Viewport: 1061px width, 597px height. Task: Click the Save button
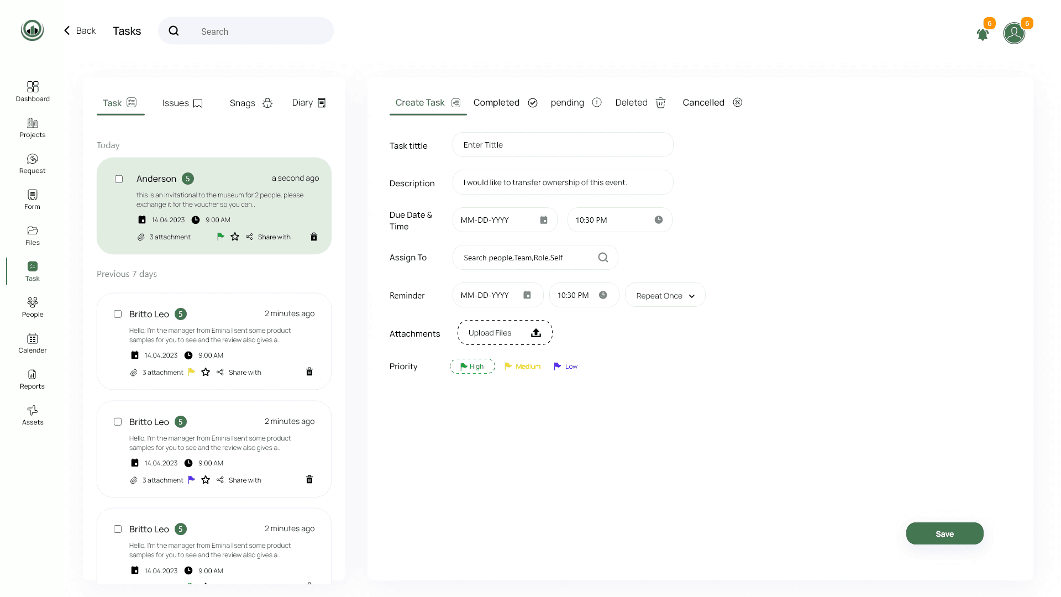coord(944,533)
